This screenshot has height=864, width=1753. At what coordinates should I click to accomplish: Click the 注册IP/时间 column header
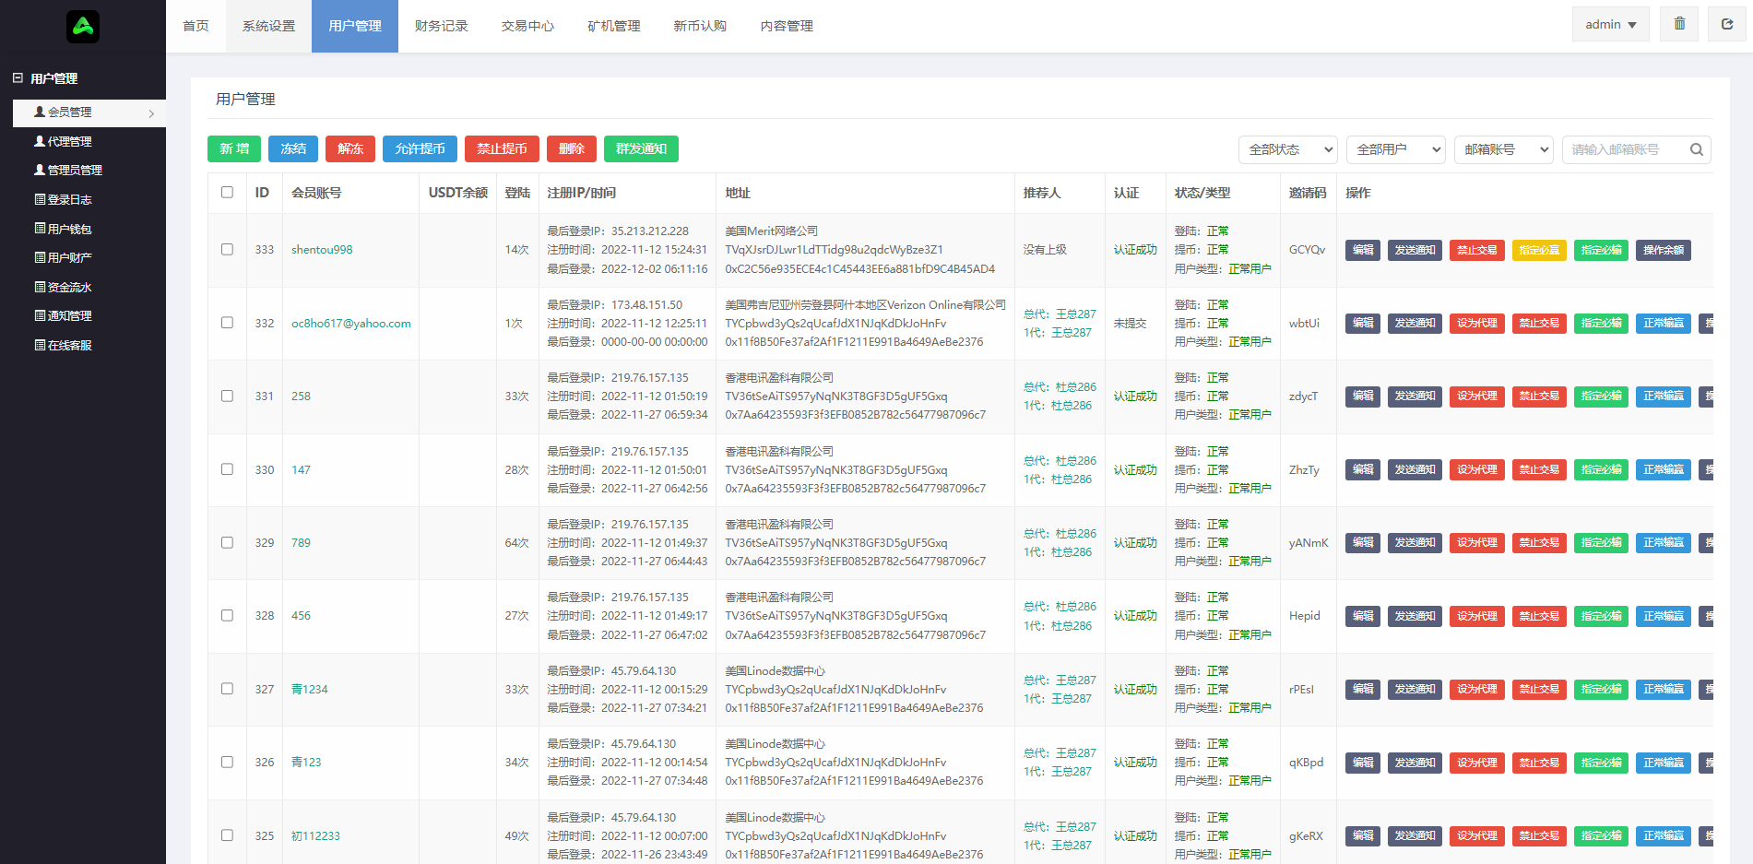(581, 193)
